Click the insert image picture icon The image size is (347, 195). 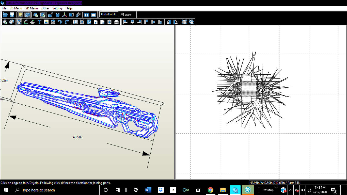tap(46, 22)
